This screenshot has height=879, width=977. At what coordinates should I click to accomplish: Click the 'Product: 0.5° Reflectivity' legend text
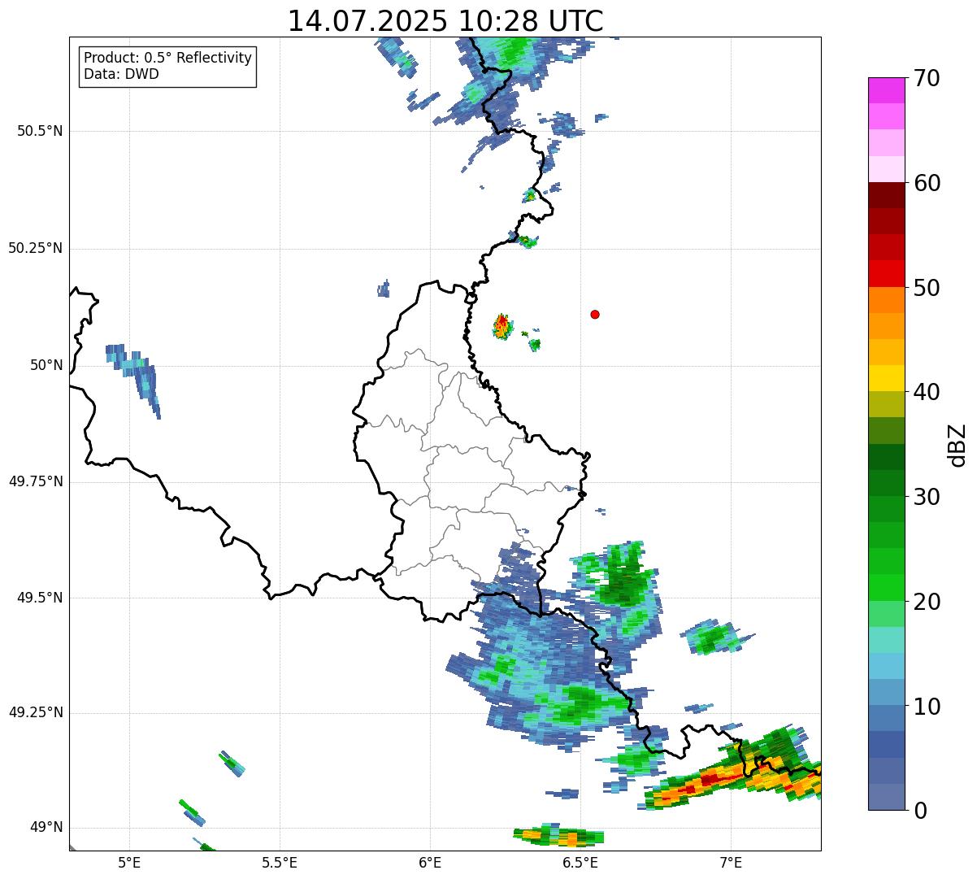click(x=168, y=59)
